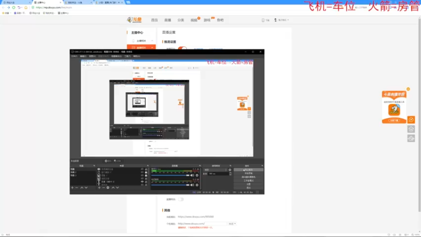Add a new source in OBS Sources dock
Image resolution: width=421 pixels, height=237 pixels.
tap(99, 187)
